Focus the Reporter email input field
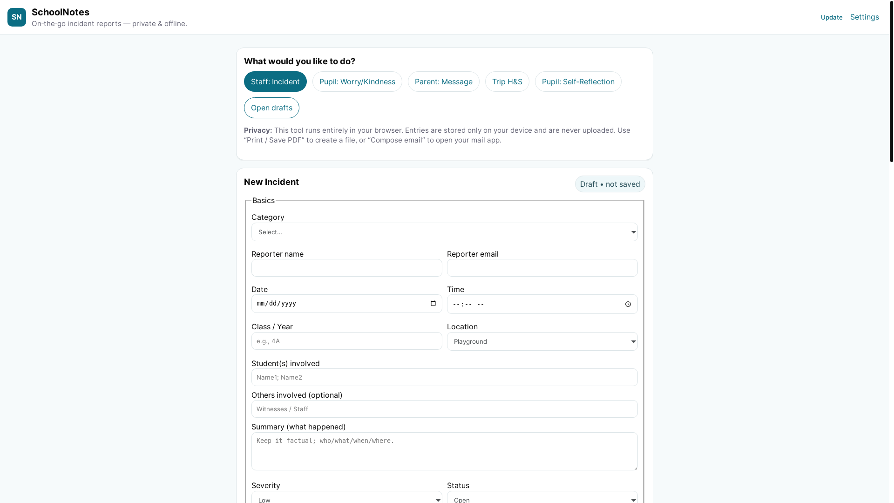Viewport: 894px width, 503px height. (x=542, y=268)
